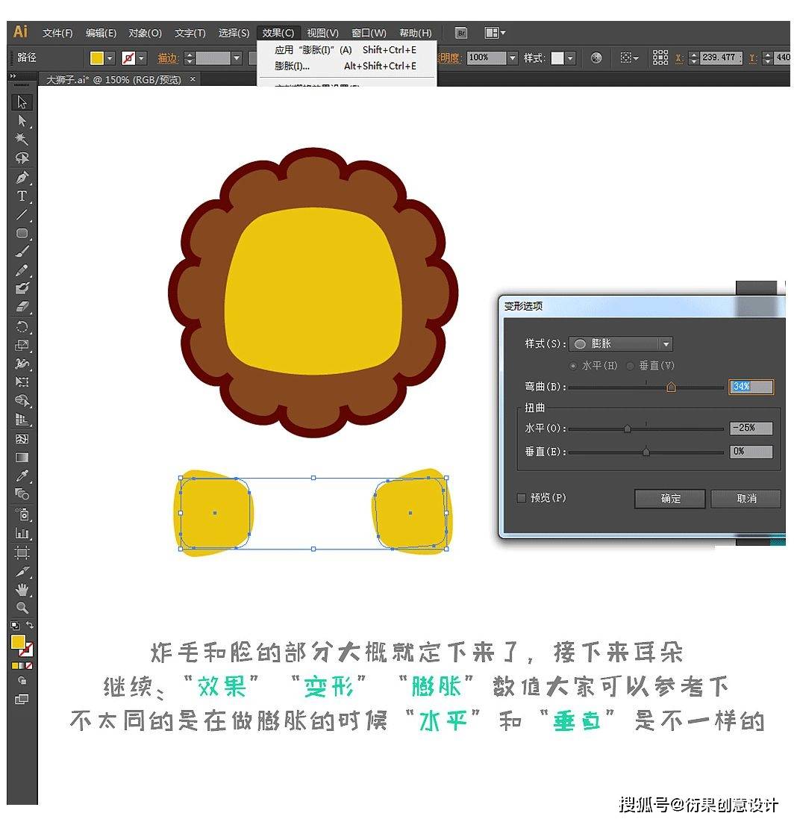Select the Zoom magnifier tool
The width and height of the screenshot is (797, 822).
22,608
